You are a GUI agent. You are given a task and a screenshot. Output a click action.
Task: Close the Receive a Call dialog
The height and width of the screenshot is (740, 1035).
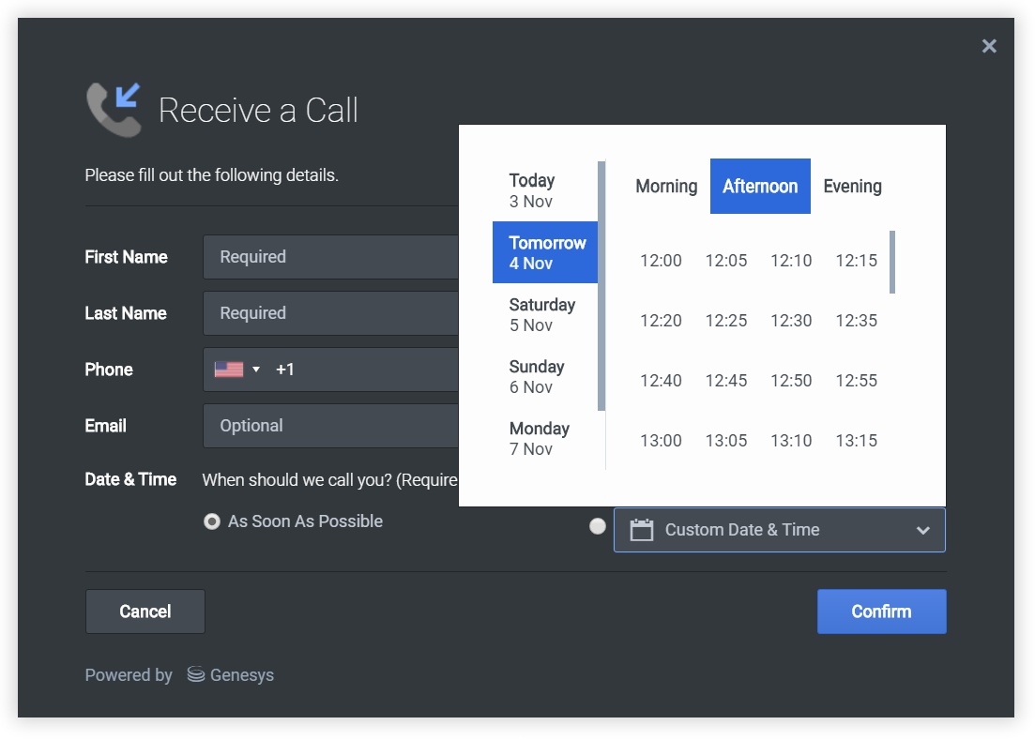pos(989,46)
